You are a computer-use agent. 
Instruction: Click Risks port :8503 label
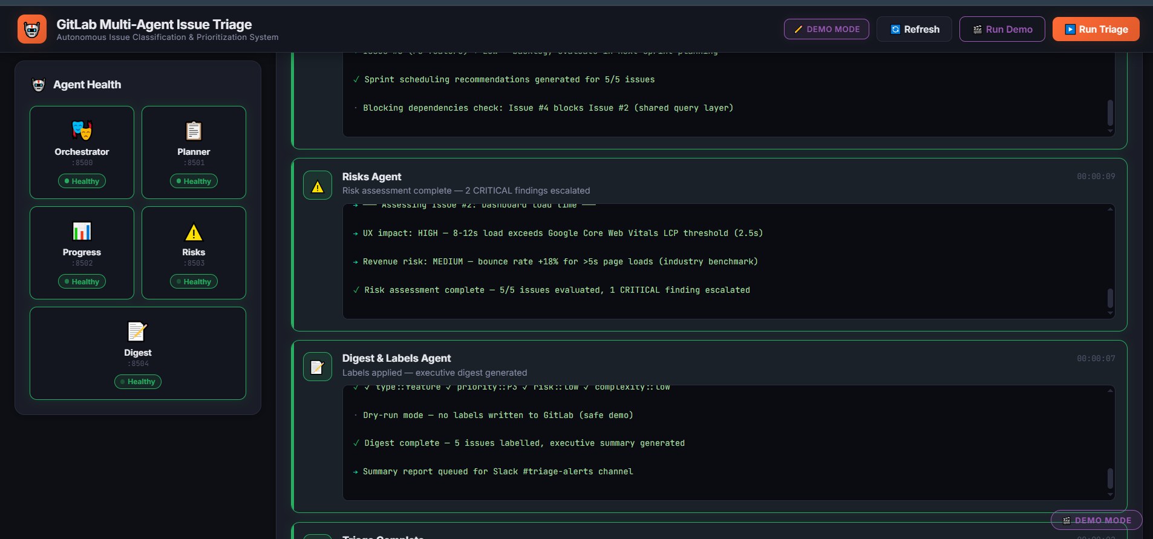194,263
